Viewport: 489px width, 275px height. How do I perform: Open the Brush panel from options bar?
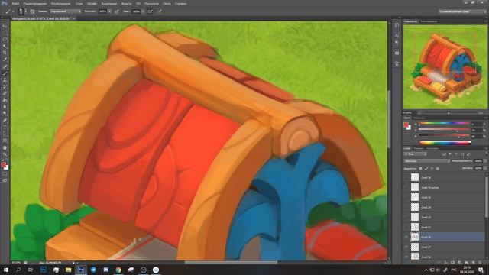click(x=32, y=11)
